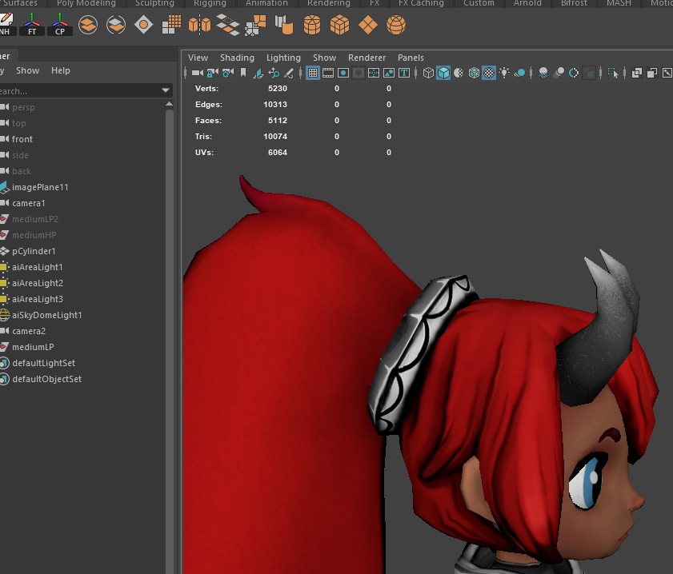This screenshot has width=673, height=574.
Task: Open the Outliner search filter dropdown arrow
Action: [x=166, y=91]
